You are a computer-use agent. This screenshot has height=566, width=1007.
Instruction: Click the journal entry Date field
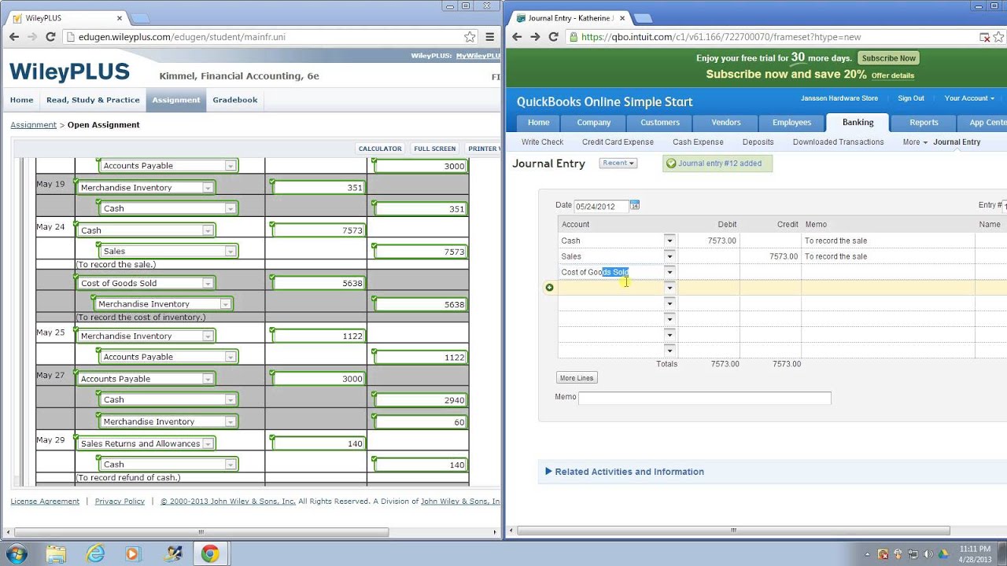602,206
